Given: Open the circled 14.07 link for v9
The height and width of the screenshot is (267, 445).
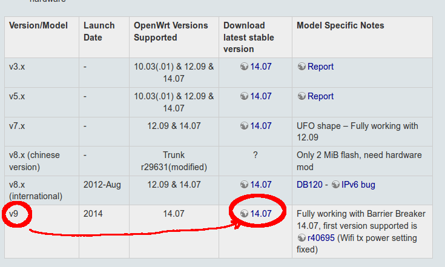Looking at the screenshot, I should tap(261, 214).
